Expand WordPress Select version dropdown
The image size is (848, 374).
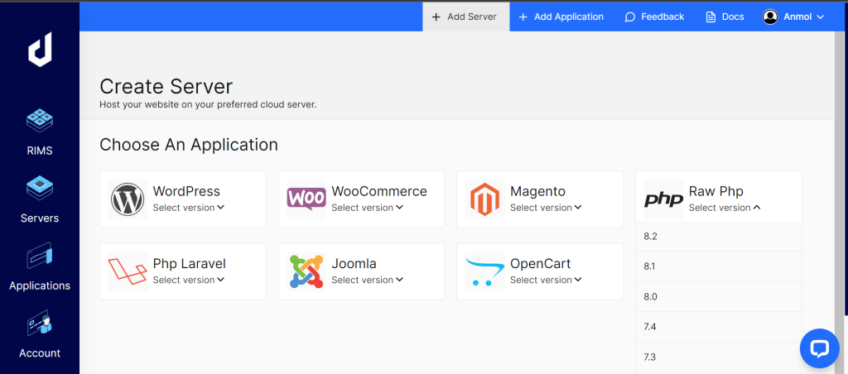pos(188,208)
